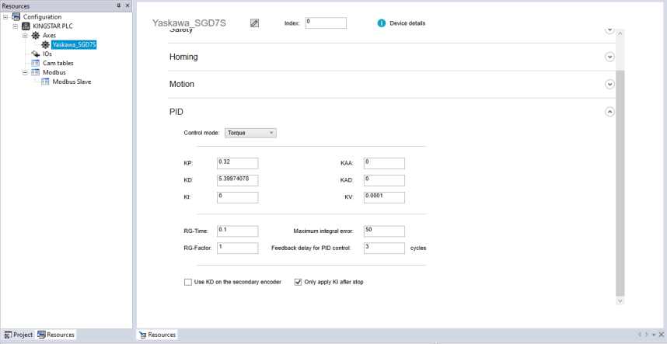Click the KINGSTAR PLC chip icon
667x344 pixels.
(x=26, y=26)
